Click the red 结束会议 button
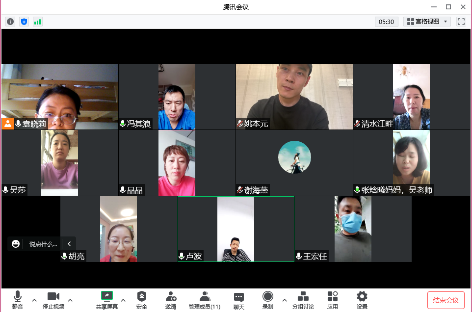This screenshot has height=312, width=472. tap(446, 300)
